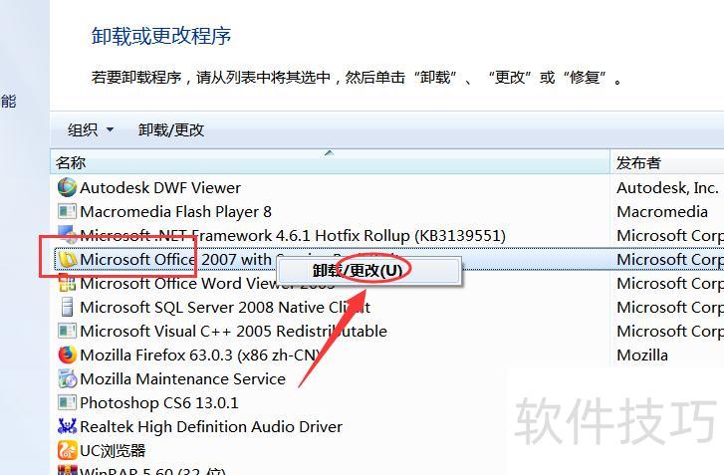This screenshot has height=475, width=724.
Task: Click the Photoshop CS6 13.0.1 icon
Action: tap(67, 402)
